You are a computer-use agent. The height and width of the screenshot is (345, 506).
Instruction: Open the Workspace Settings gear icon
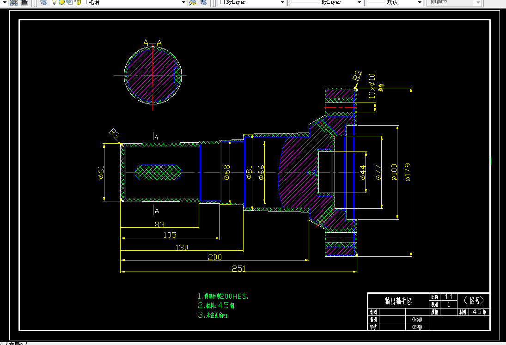(14, 3)
